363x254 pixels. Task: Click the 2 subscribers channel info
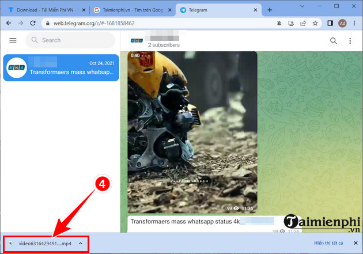[x=164, y=45]
